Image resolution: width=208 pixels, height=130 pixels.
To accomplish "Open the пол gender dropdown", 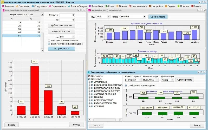I will 73,37.
